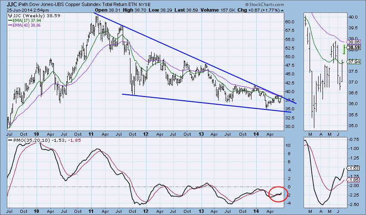Viewport: 366px width, 215px height.
Task: Click the 60.0 price axis label
Action: tap(290, 22)
